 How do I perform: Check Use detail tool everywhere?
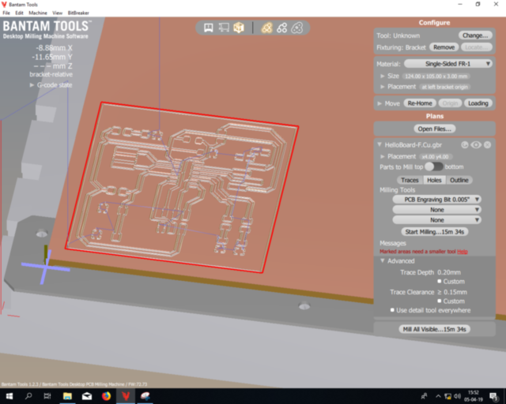[392, 310]
